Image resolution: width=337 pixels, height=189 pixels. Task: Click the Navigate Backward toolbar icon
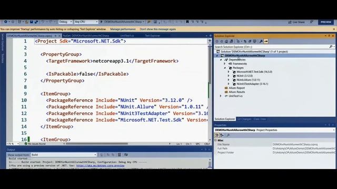[x=6, y=22]
